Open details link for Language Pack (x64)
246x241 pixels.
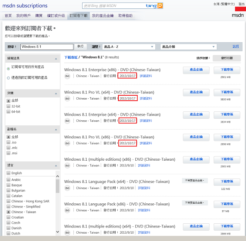(x=144, y=188)
